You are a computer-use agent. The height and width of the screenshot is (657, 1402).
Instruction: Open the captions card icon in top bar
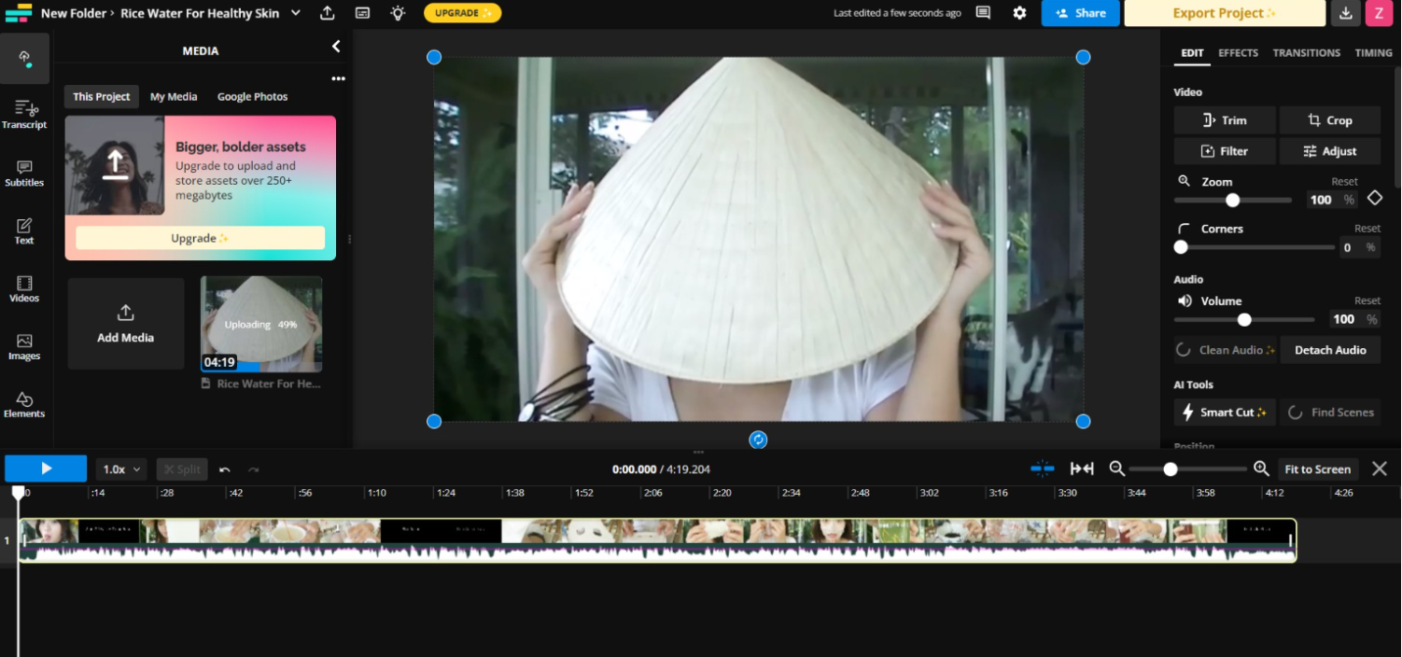coord(362,13)
